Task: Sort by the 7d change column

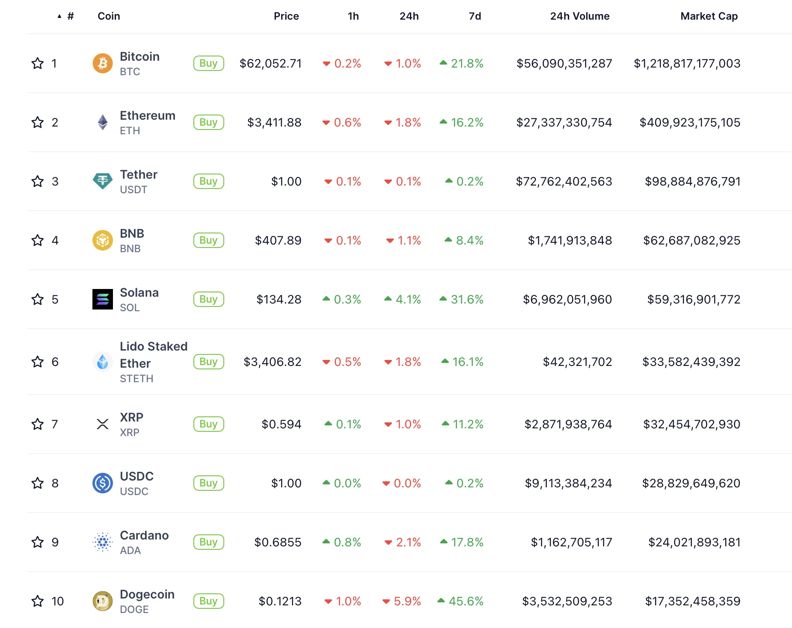Action: (475, 16)
